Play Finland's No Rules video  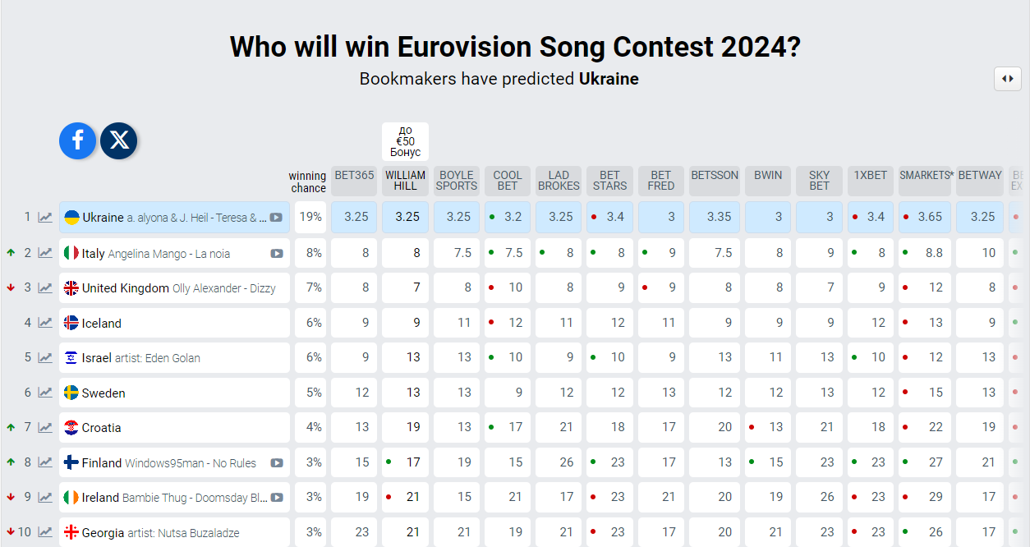click(277, 462)
